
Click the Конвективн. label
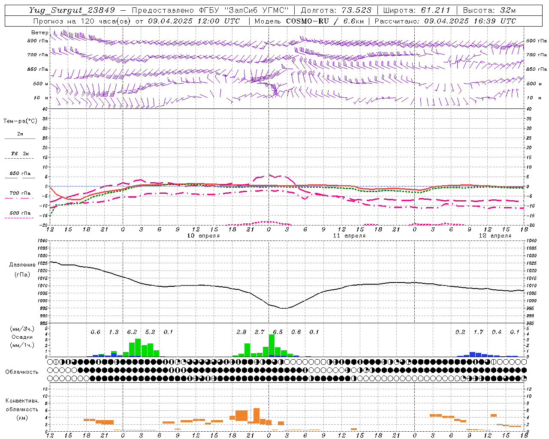coord(22,401)
